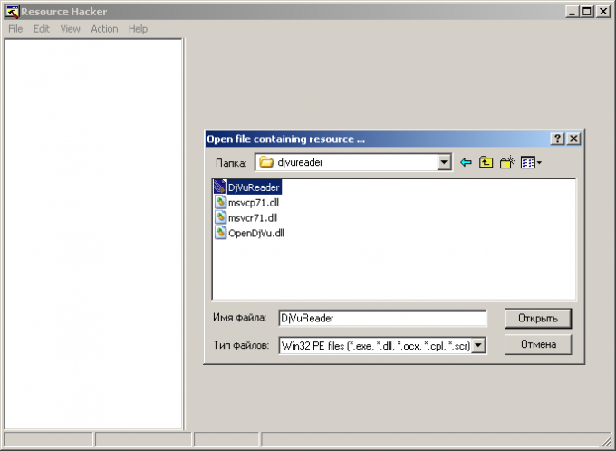616x451 pixels.
Task: Click the Открыть button
Action: [538, 318]
